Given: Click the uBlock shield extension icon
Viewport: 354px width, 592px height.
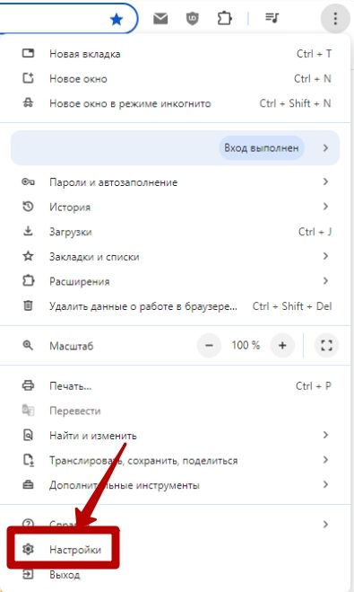Looking at the screenshot, I should pyautogui.click(x=193, y=18).
